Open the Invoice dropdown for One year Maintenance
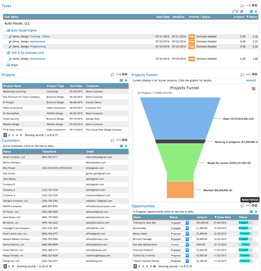This screenshot has width=261, height=271. (179, 244)
